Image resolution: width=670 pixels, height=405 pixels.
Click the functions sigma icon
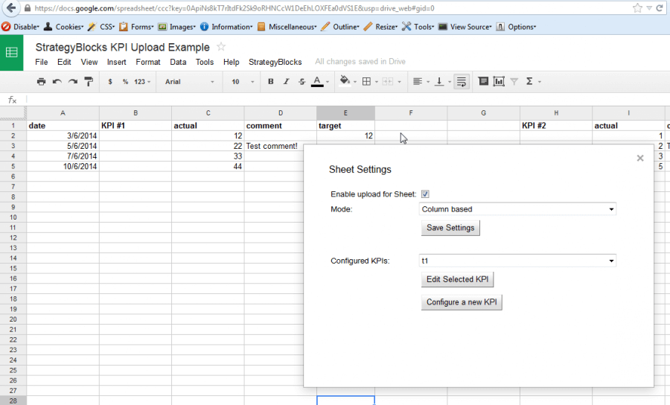[x=529, y=81]
